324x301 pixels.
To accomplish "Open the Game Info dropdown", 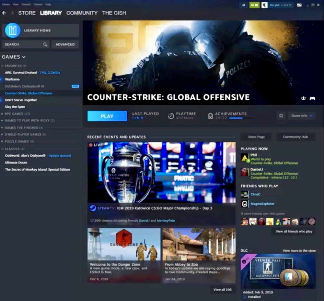I will click(302, 116).
